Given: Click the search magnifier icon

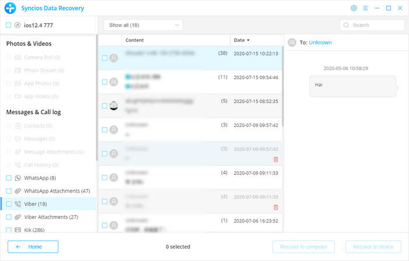Looking at the screenshot, I should point(346,25).
